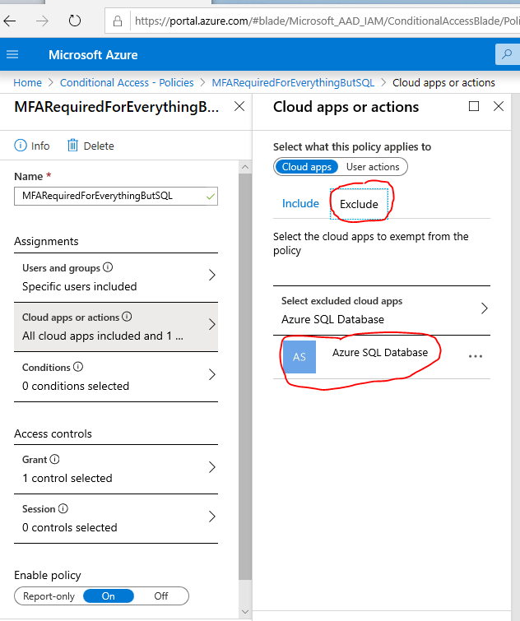Image resolution: width=520 pixels, height=621 pixels.
Task: Click the padlock site security icon
Action: [118, 21]
